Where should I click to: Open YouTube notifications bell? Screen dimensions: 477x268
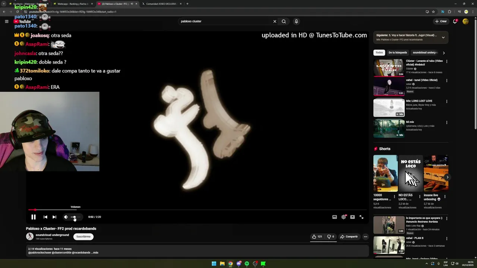455,21
